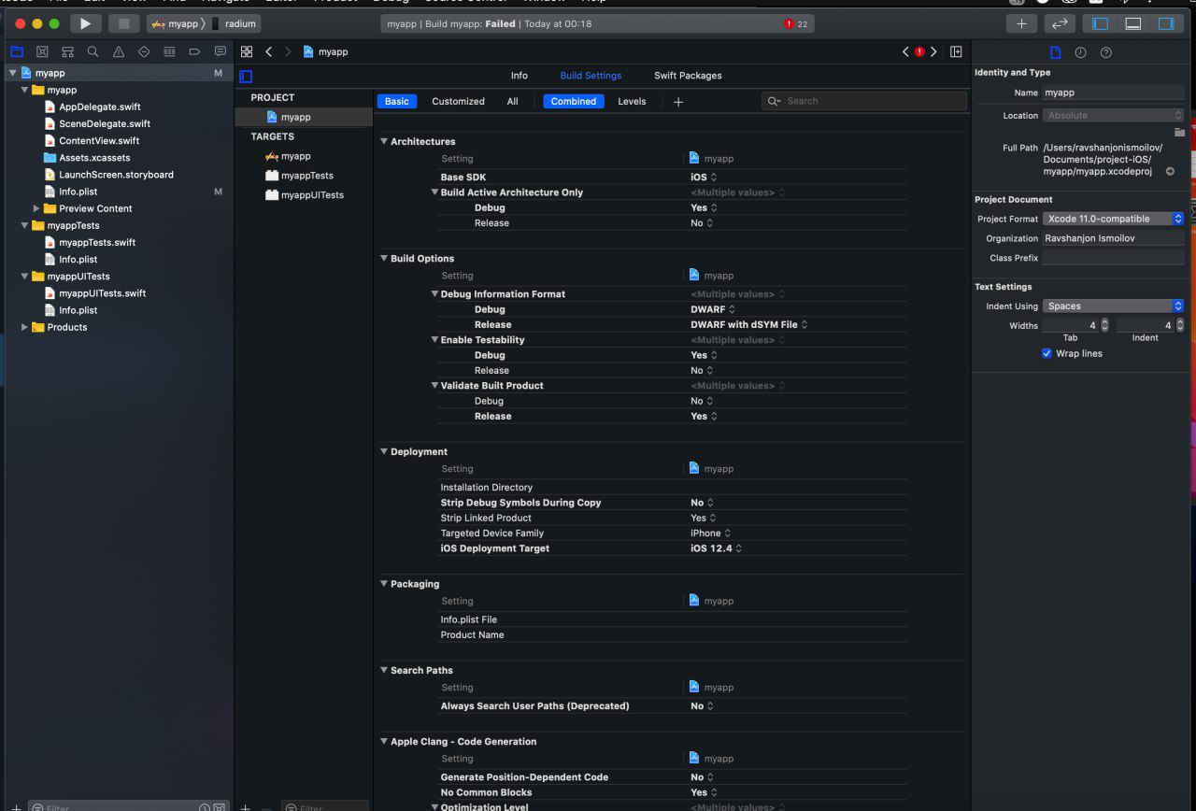Increment the Tab width stepper
Screen dimensions: 1196x811
1104,321
